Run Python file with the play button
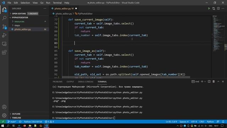The image size is (227, 128). 209,9
